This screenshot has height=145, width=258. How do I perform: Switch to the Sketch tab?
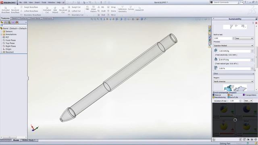coord(15,19)
